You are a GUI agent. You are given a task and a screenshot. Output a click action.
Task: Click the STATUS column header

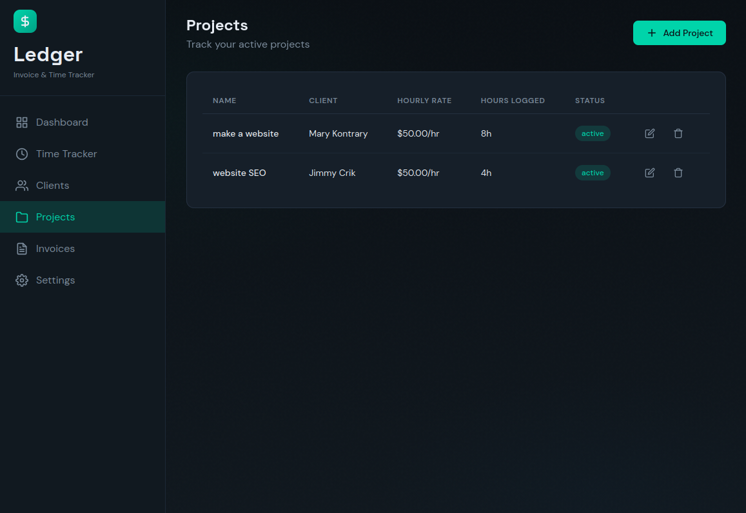(x=590, y=101)
